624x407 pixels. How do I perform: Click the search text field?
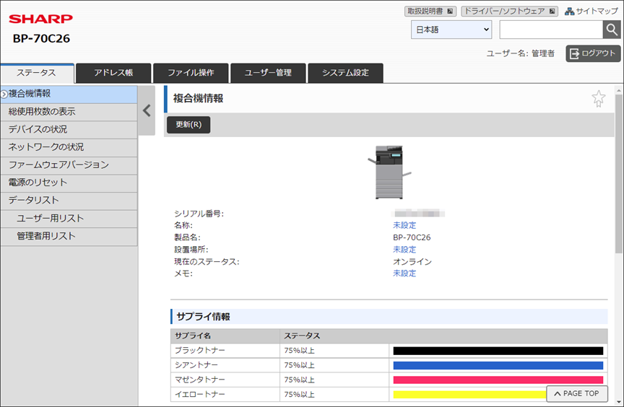pos(551,30)
